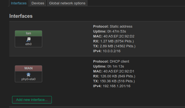
Task: Click the eth0 ethernet port icon
Action: tap(29, 39)
